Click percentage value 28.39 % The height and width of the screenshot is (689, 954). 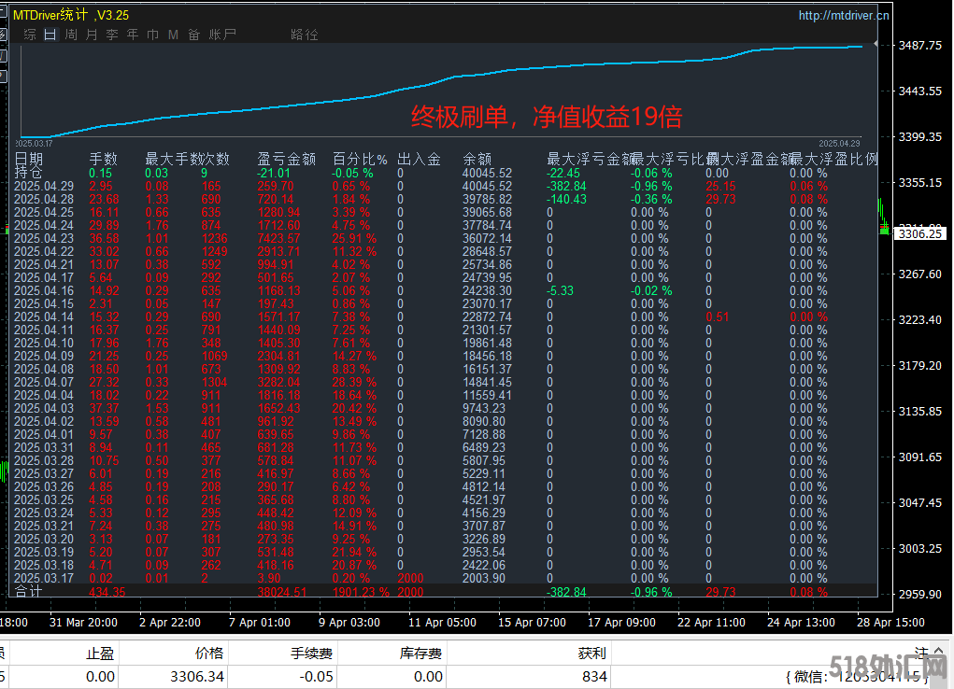tap(355, 382)
